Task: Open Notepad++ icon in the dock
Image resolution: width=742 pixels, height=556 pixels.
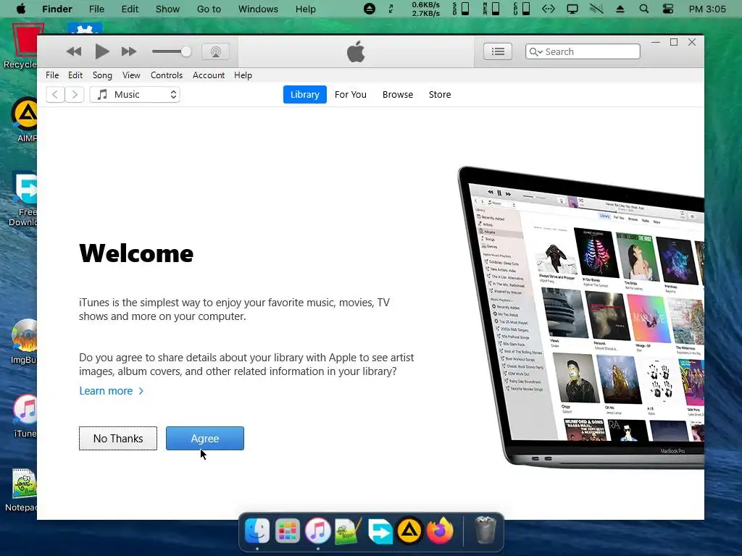Action: coord(349,531)
